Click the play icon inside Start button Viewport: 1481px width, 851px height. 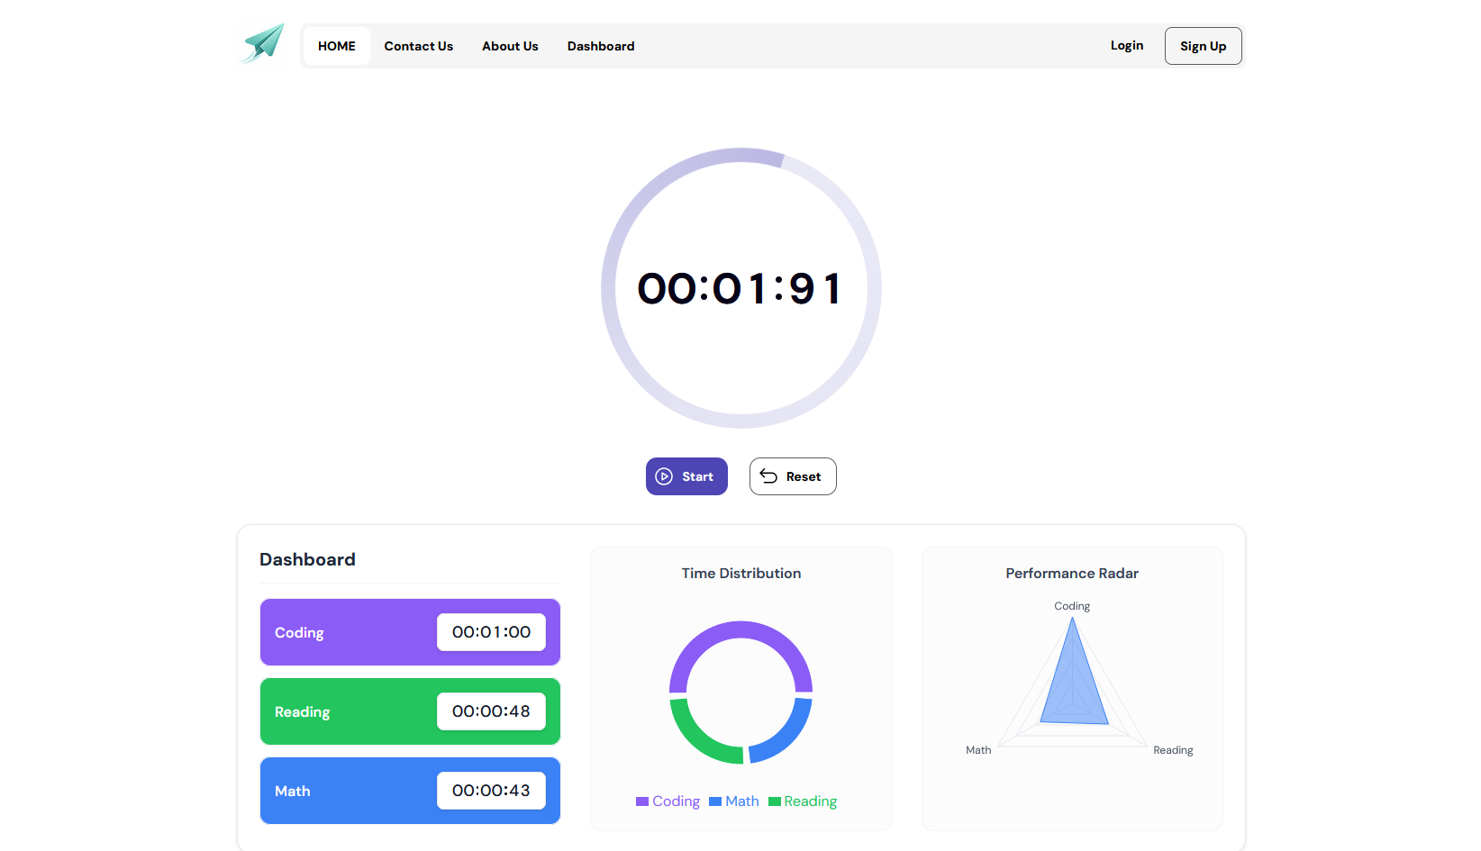[x=664, y=476]
